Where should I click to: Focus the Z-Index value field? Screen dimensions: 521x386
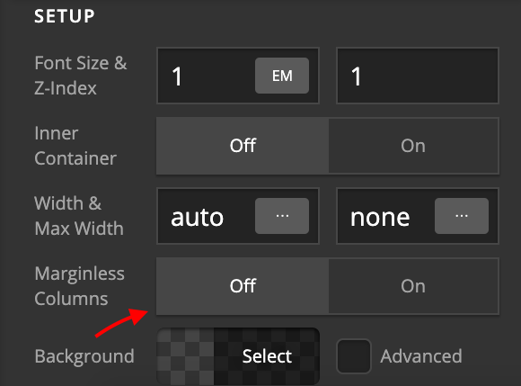(x=418, y=76)
